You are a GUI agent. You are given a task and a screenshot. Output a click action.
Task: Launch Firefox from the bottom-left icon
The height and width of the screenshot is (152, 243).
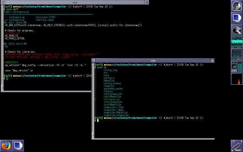click(x=6, y=146)
